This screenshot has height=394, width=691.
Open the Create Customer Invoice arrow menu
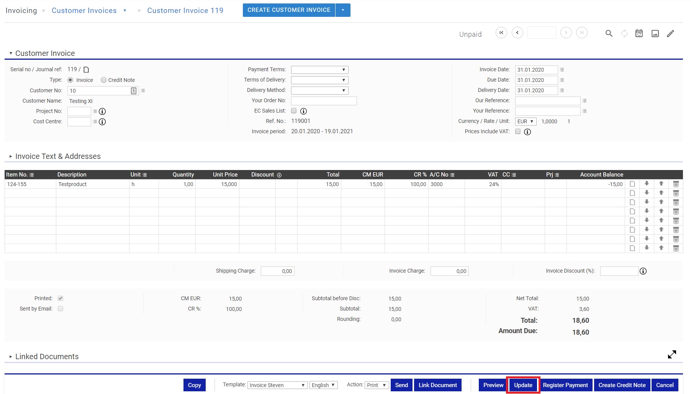tap(343, 10)
